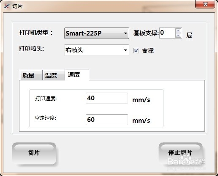Select the 速度 tab
The width and height of the screenshot is (218, 176).
coord(77,74)
